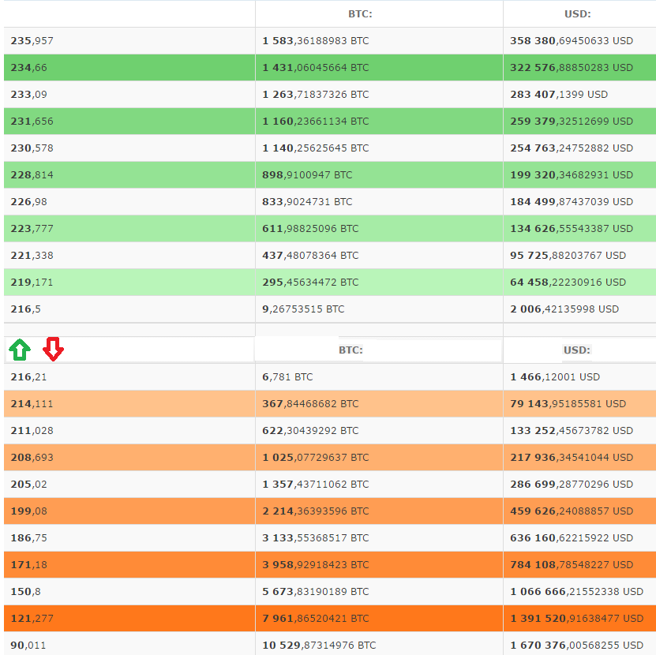Click the 1 066 666,21552338 USD value
This screenshot has height=655, width=656.
[576, 591]
